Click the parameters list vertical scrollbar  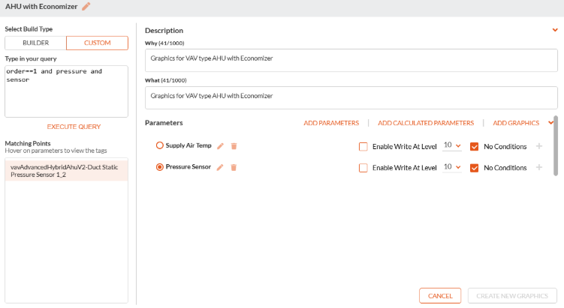[x=556, y=145]
